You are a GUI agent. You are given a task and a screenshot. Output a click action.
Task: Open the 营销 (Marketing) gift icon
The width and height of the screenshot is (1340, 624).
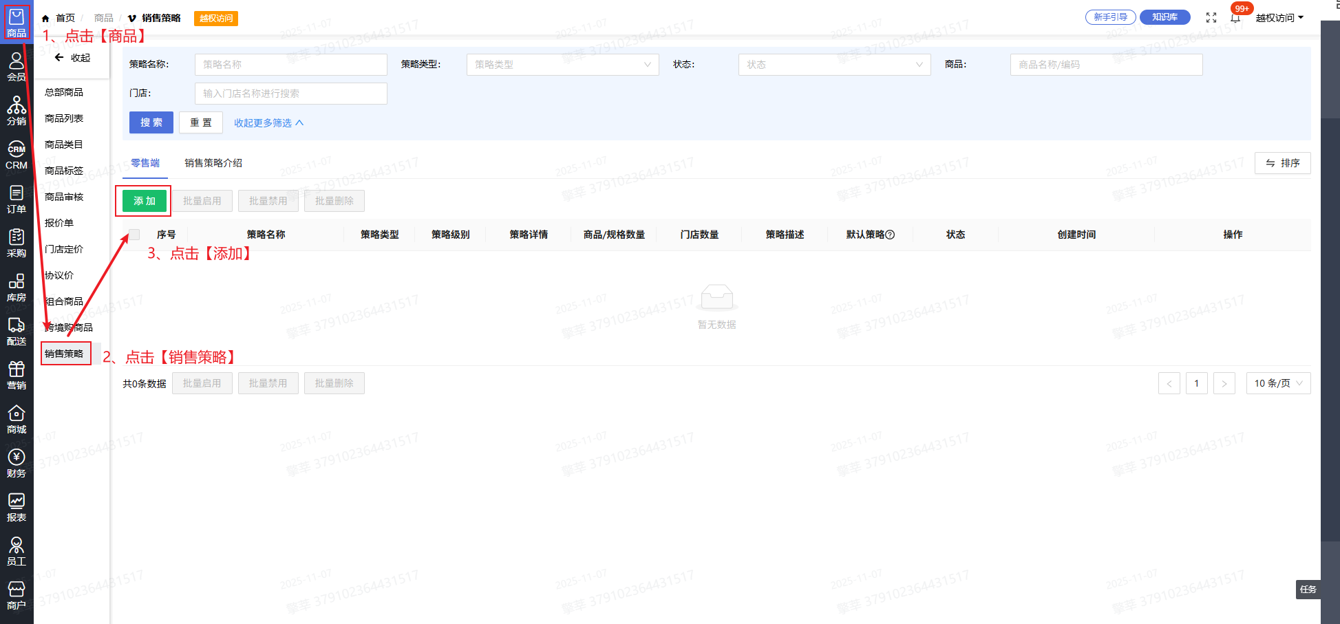tap(17, 375)
